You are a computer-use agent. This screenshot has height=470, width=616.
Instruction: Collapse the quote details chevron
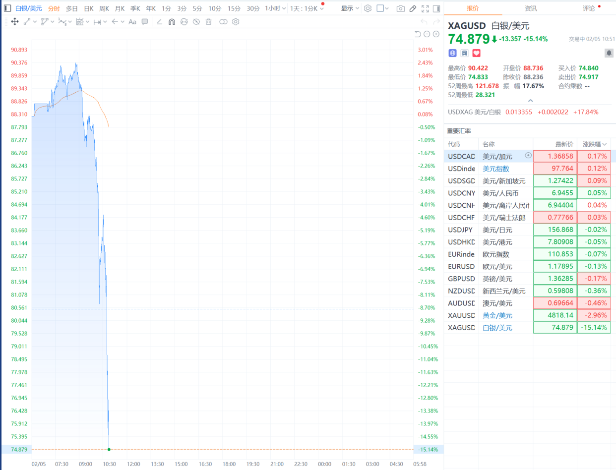(x=530, y=100)
